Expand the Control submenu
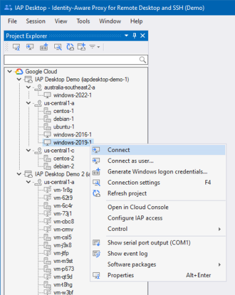235x295 pixels. click(158, 229)
